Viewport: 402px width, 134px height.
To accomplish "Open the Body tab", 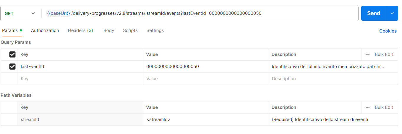I will (x=108, y=30).
